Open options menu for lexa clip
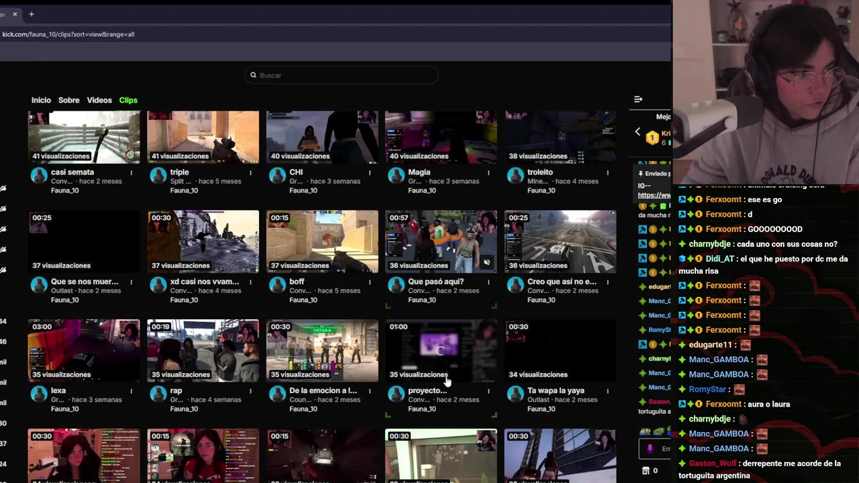 (131, 390)
